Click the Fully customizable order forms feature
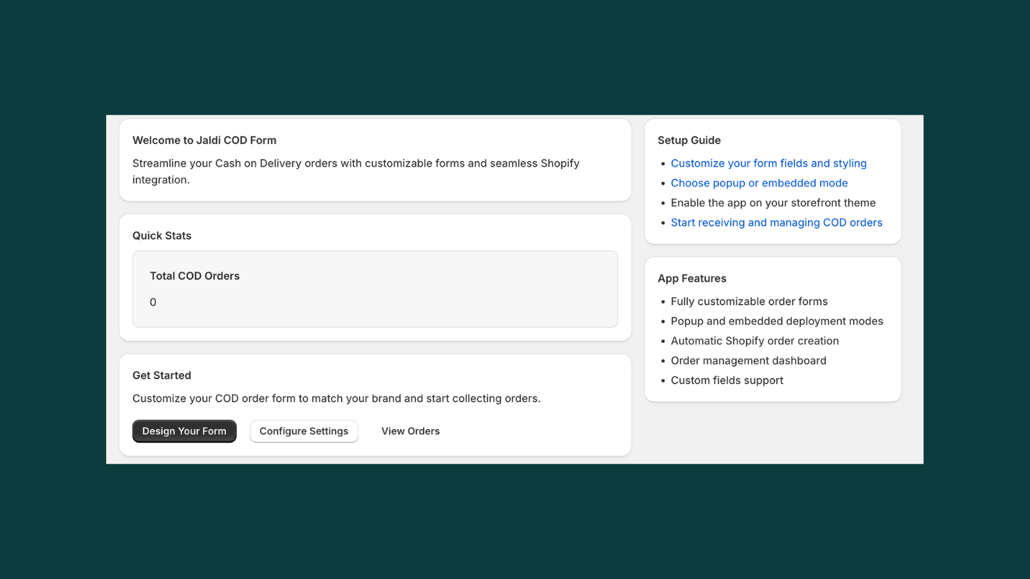This screenshot has height=579, width=1030. coord(749,301)
